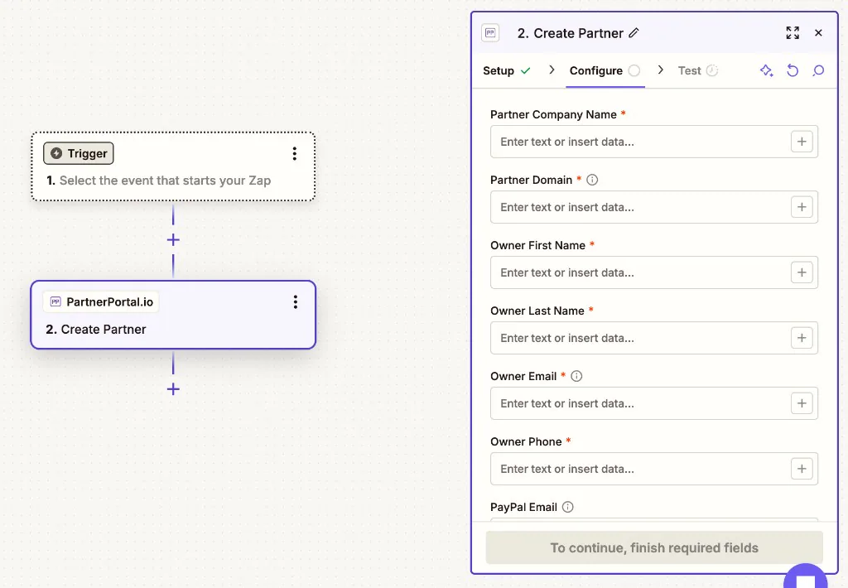Image resolution: width=848 pixels, height=588 pixels.
Task: Show info tooltip for PayPal Email
Action: (567, 507)
